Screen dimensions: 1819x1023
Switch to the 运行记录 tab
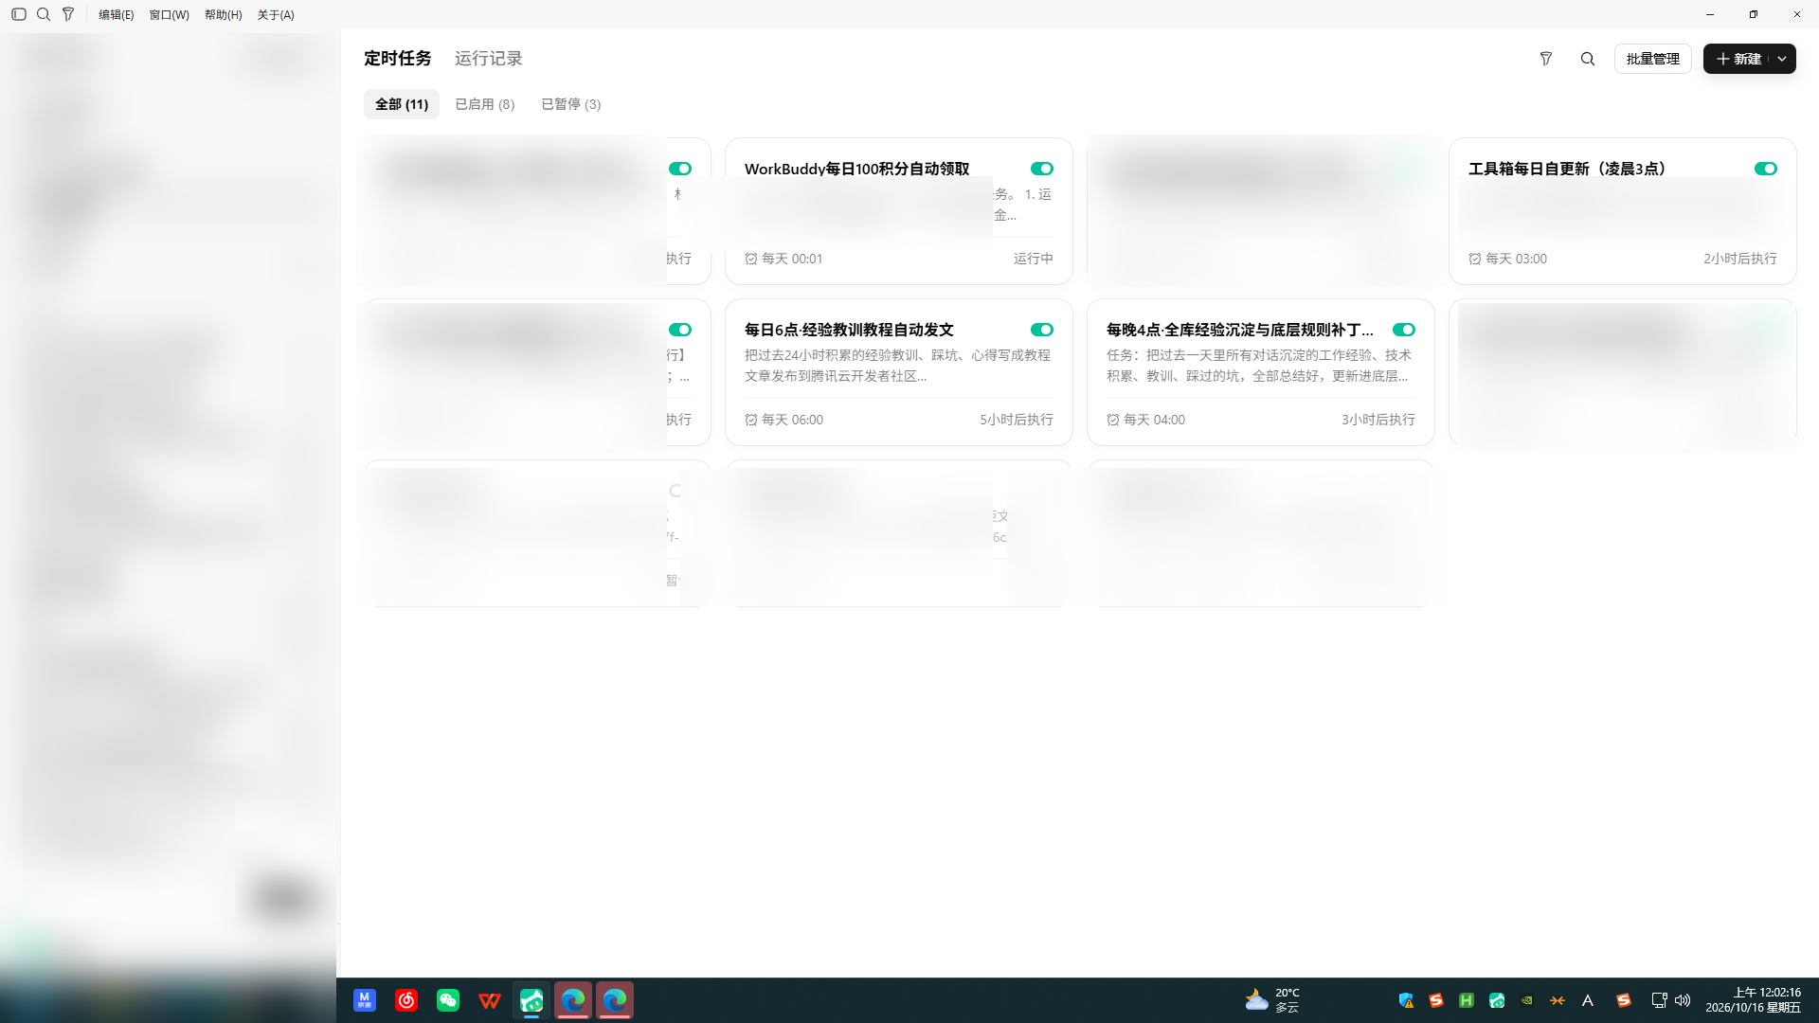[x=489, y=59]
